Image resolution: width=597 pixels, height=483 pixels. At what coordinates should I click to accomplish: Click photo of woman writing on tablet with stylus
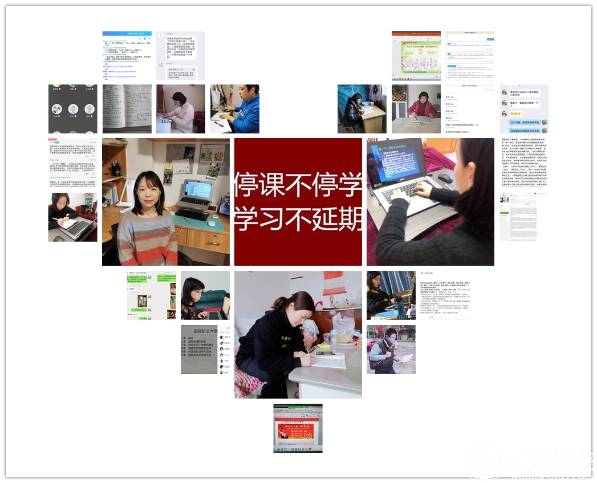[x=72, y=217]
